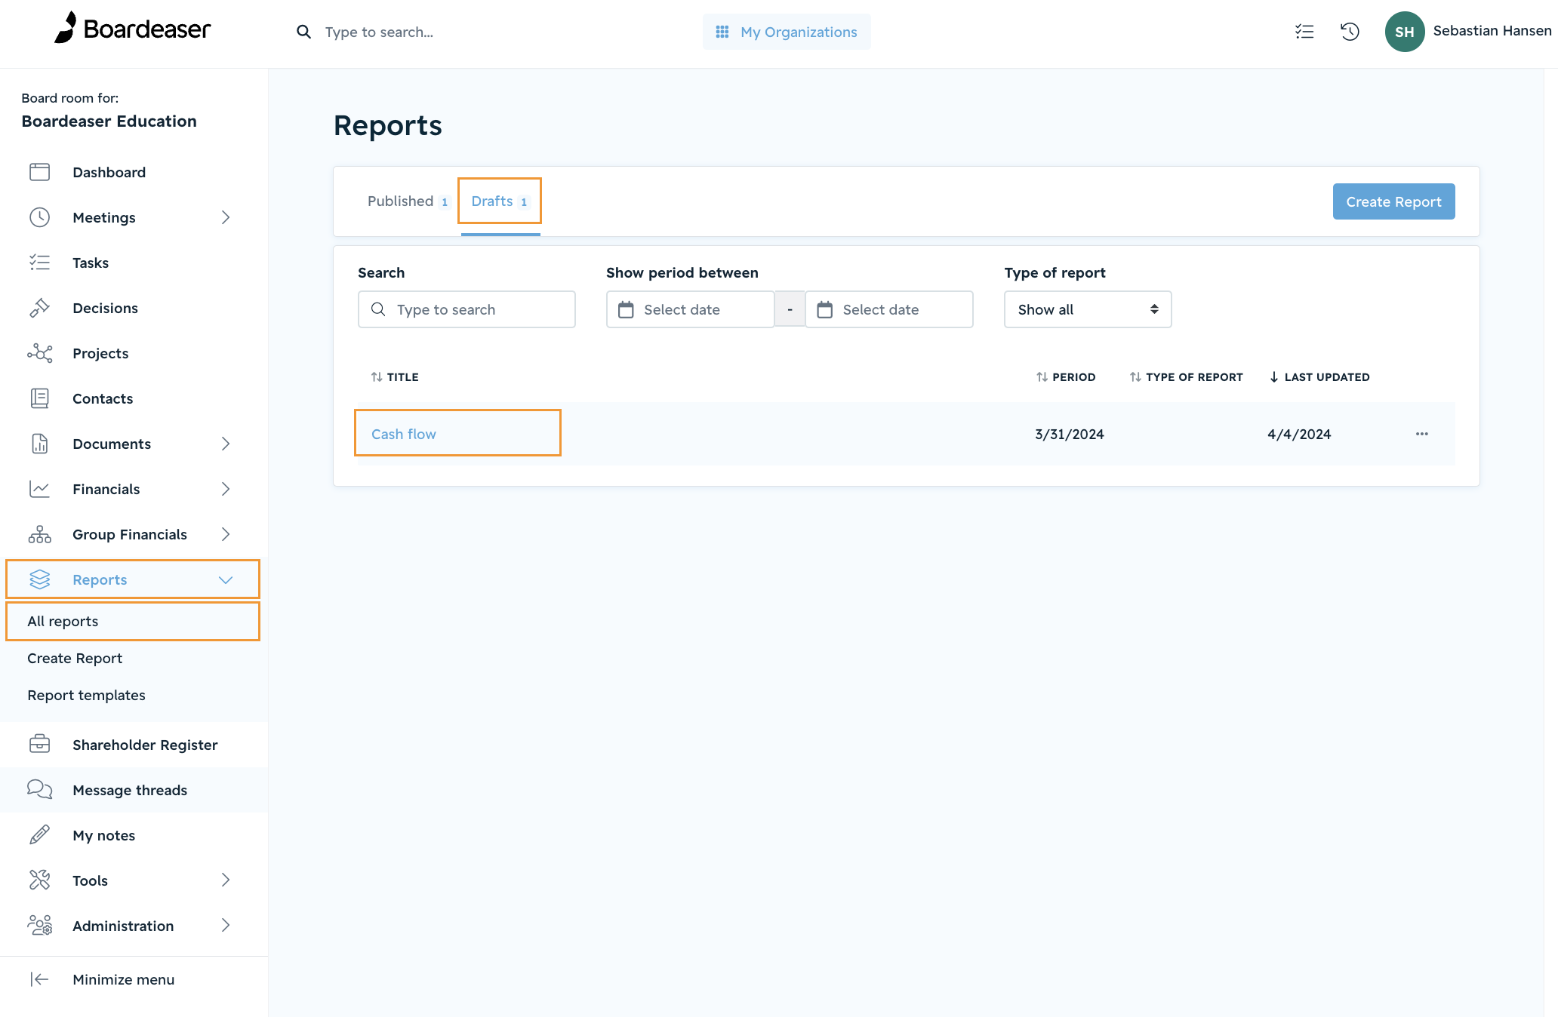Expand the Financials submenu chevron
Viewport: 1558px width, 1017px height.
(226, 489)
